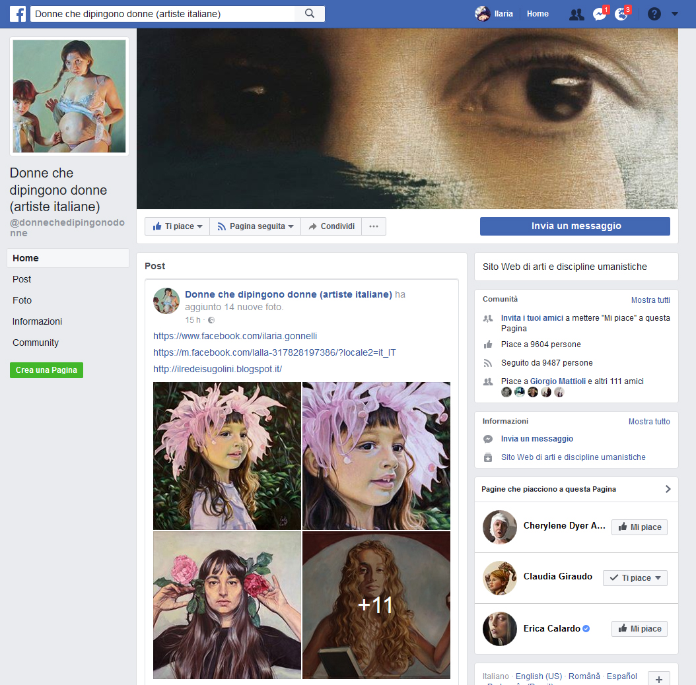Like Erica Calardo page with Mi piace
This screenshot has width=696, height=685.
point(640,629)
